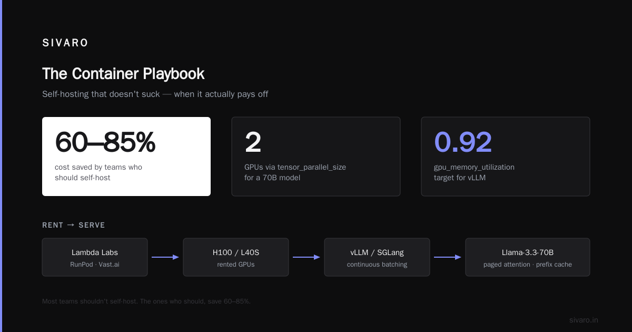The width and height of the screenshot is (632, 332).
Task: Open the sivaro.in link
Action: (x=584, y=320)
